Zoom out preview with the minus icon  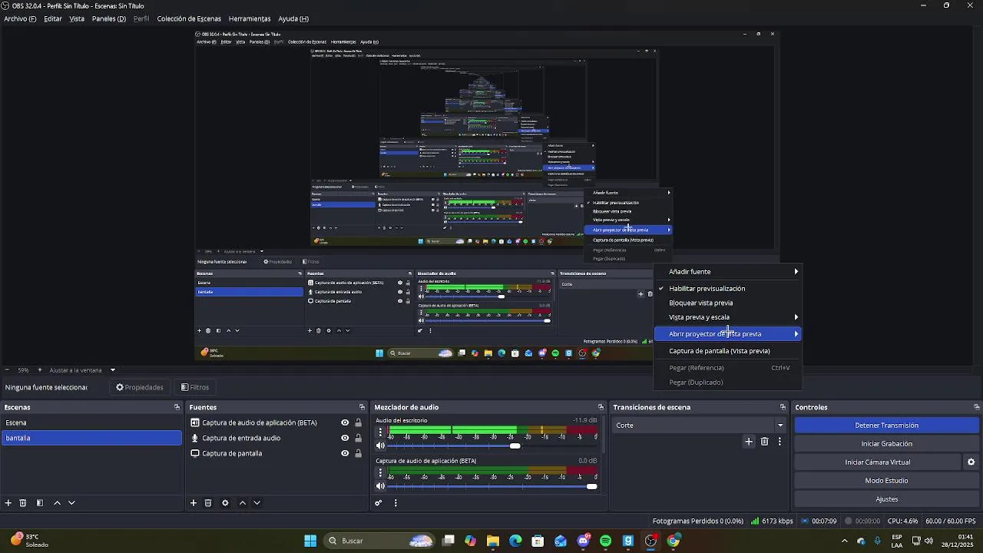pyautogui.click(x=7, y=370)
